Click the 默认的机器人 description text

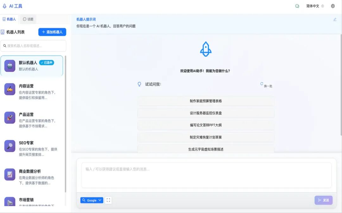click(28, 69)
